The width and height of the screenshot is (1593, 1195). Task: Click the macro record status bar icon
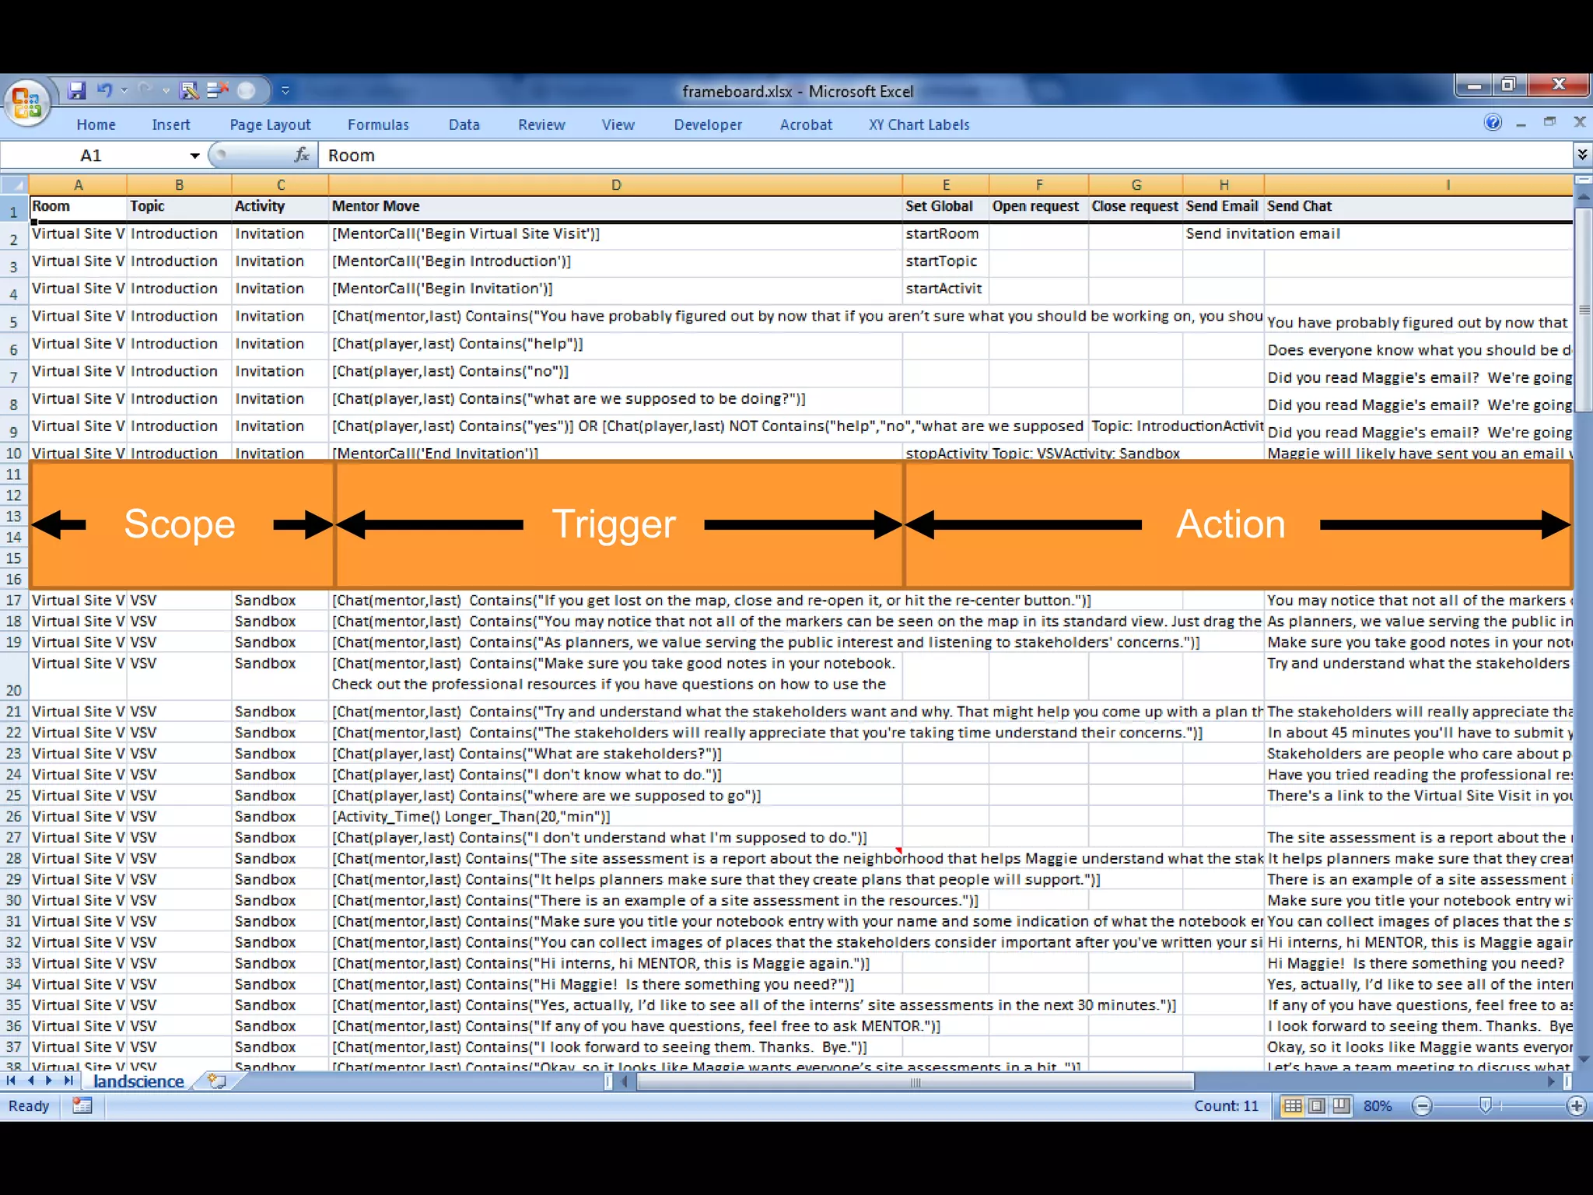click(82, 1106)
